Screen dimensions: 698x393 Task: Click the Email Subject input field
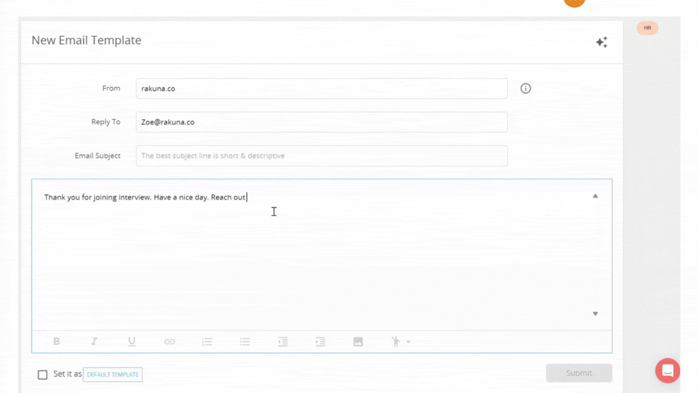pos(321,156)
